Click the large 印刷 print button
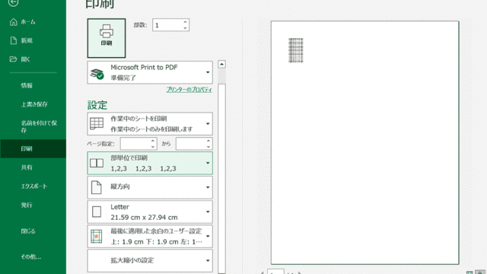Screen dimensions: 487x274 coord(107,38)
